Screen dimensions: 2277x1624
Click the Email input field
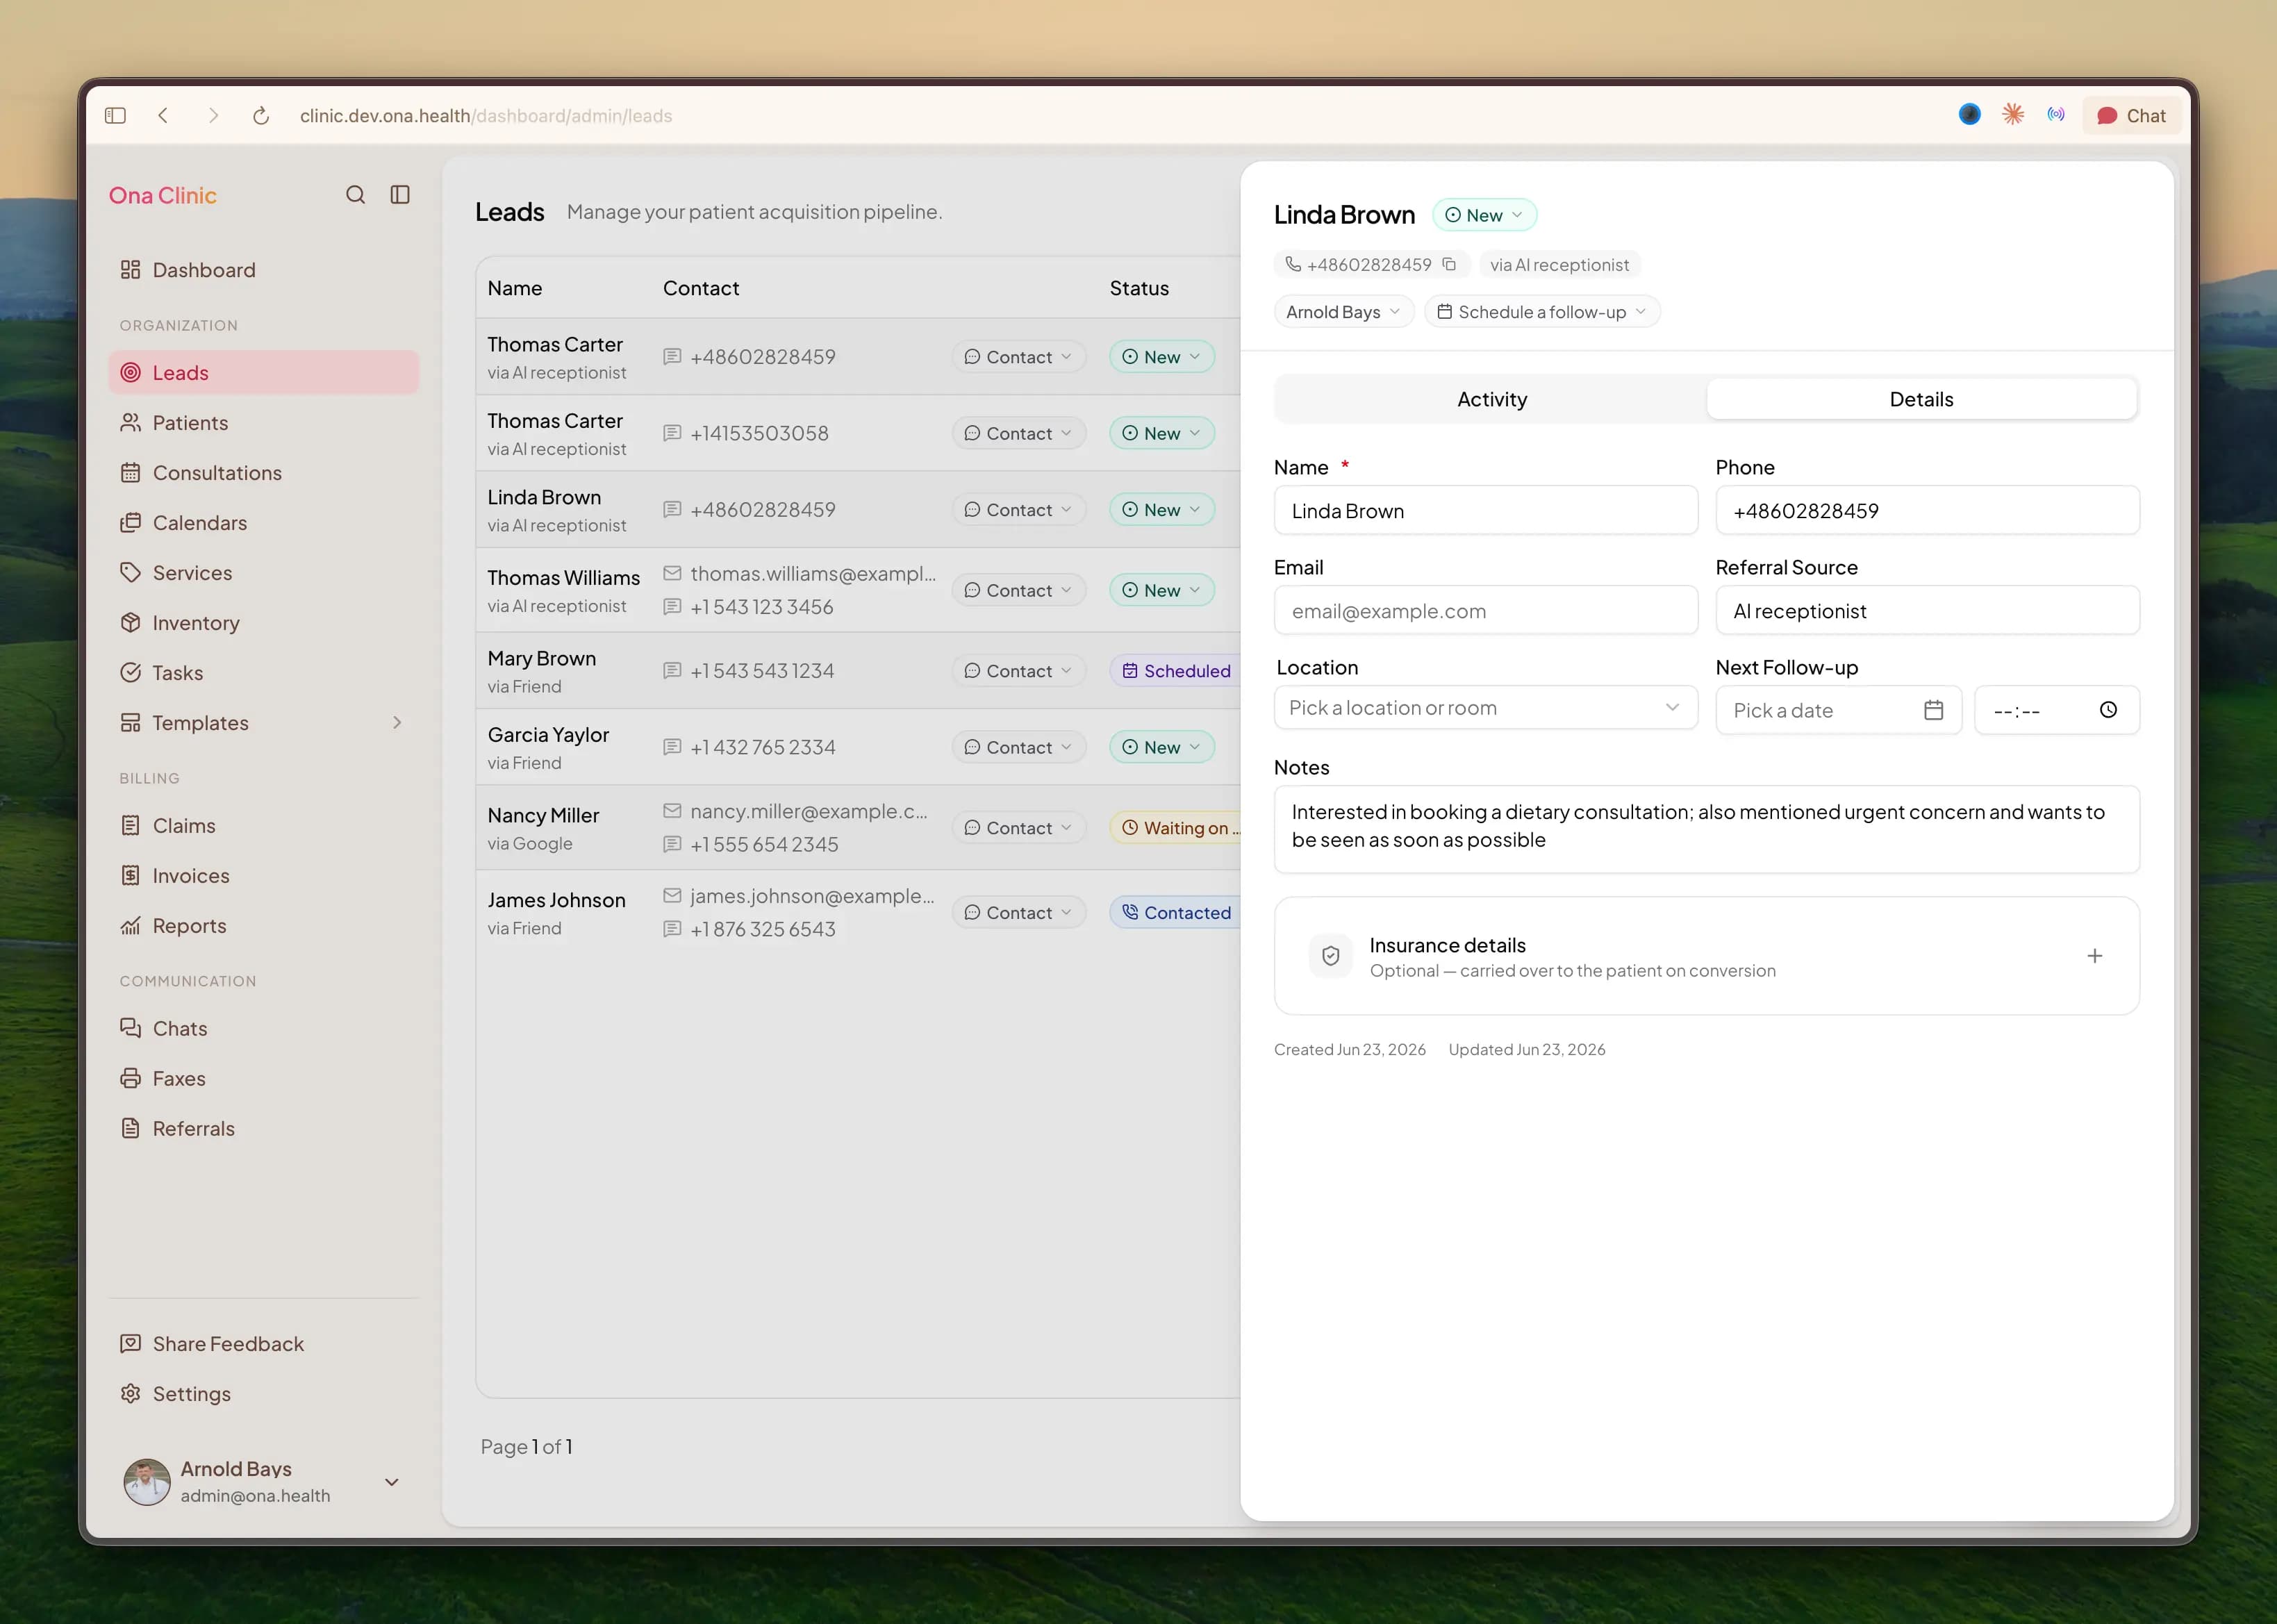[1485, 611]
